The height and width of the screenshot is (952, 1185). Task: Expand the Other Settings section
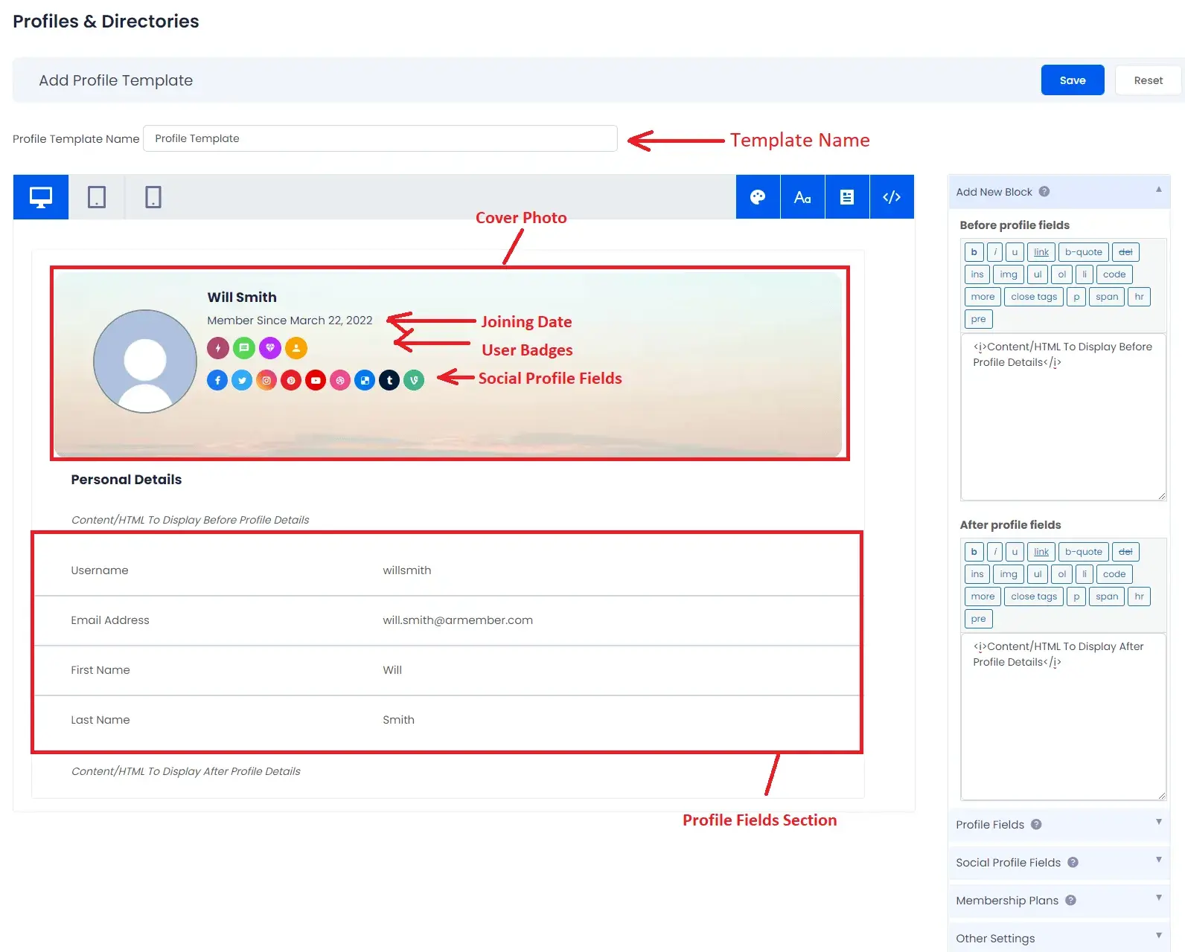click(x=1158, y=936)
